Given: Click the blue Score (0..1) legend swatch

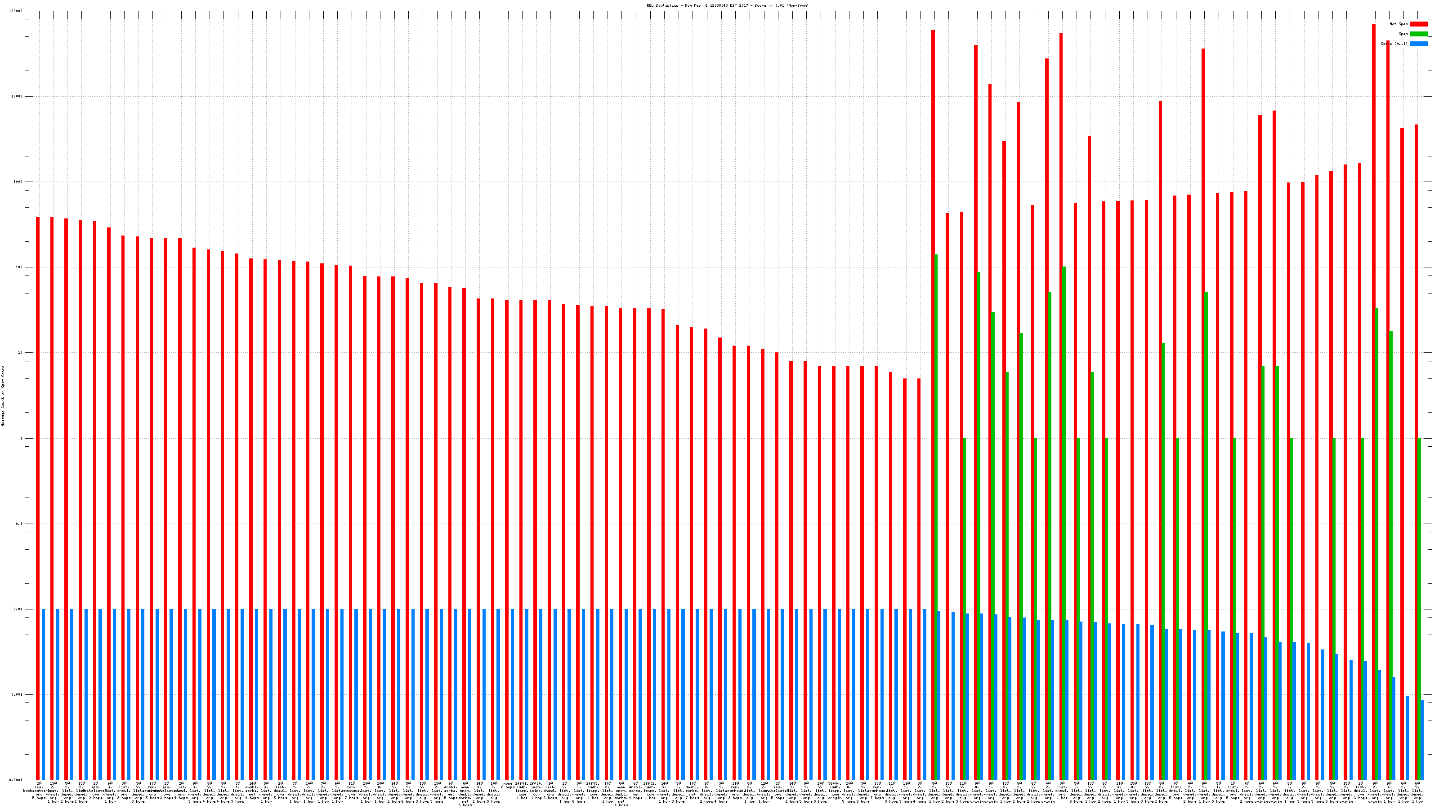Looking at the screenshot, I should pyautogui.click(x=1418, y=44).
